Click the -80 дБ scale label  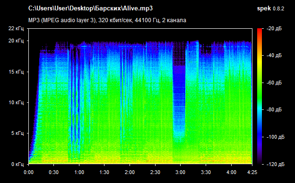[x=274, y=109]
